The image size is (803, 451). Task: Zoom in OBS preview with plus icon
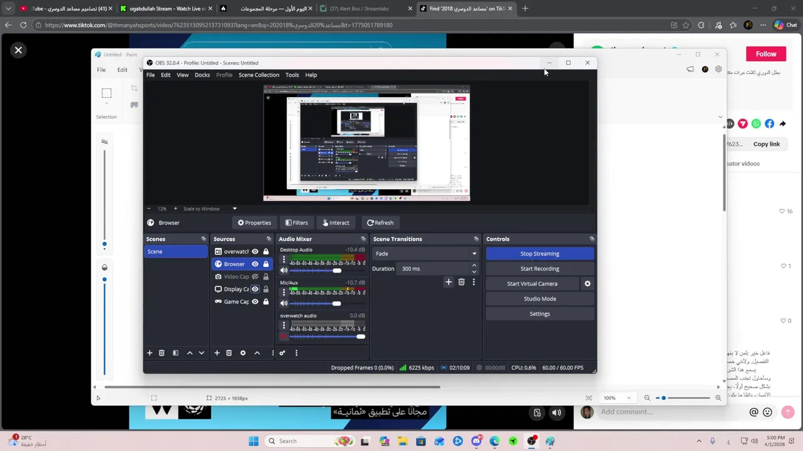[x=175, y=209]
